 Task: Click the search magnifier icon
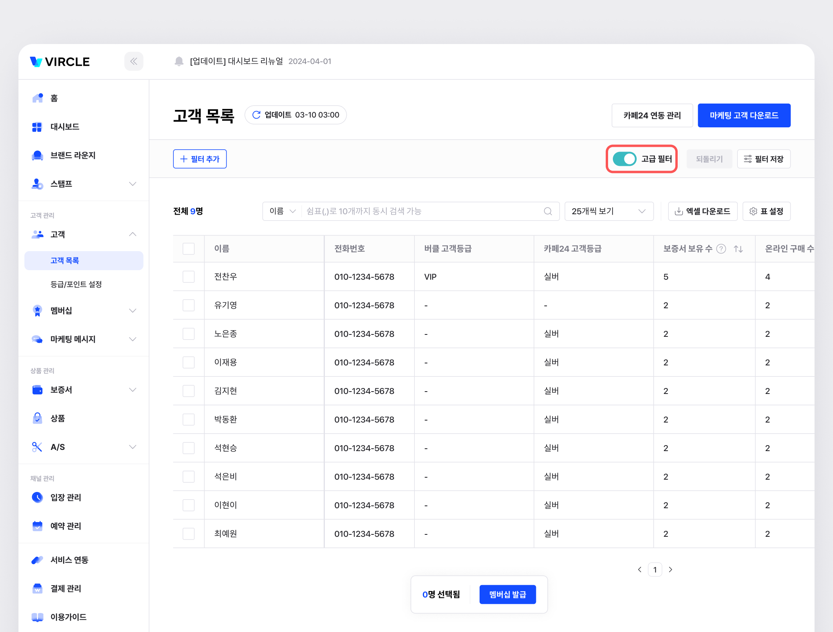coord(548,211)
